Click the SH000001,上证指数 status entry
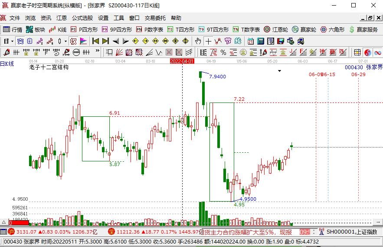This screenshot has height=247, width=383. click(x=351, y=232)
